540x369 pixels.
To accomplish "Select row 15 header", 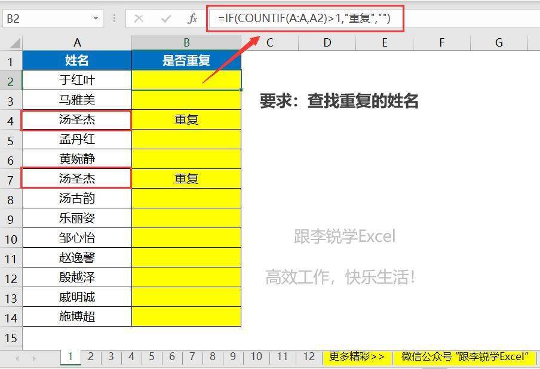I will (x=11, y=338).
